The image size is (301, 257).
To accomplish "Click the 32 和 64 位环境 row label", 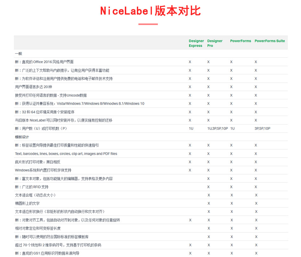I will click(45, 112).
